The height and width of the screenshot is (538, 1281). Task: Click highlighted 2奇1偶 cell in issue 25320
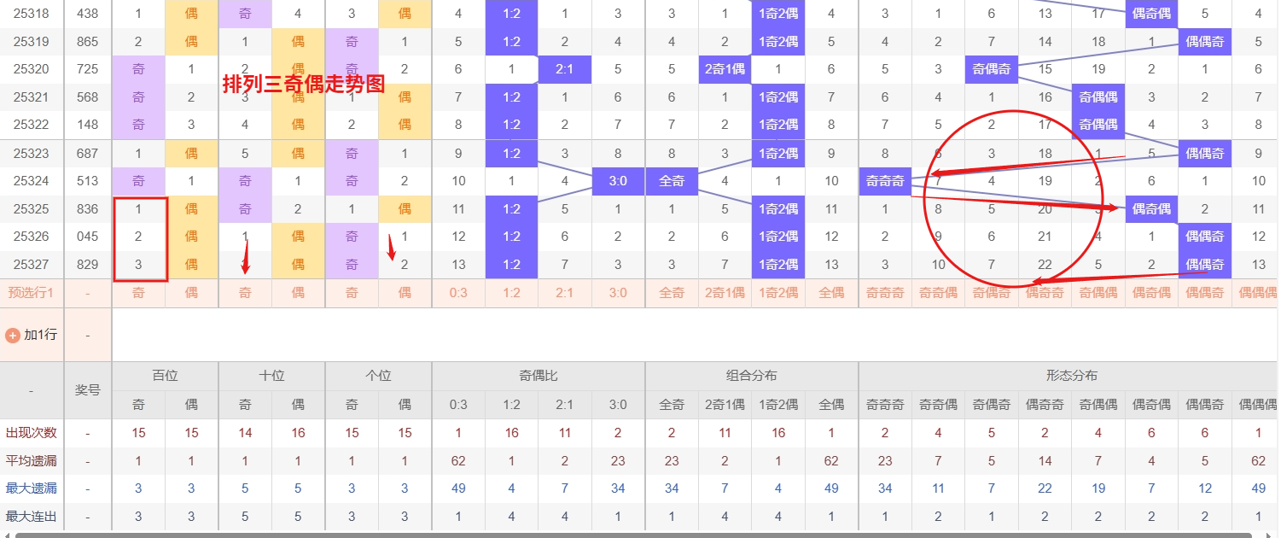(x=725, y=69)
